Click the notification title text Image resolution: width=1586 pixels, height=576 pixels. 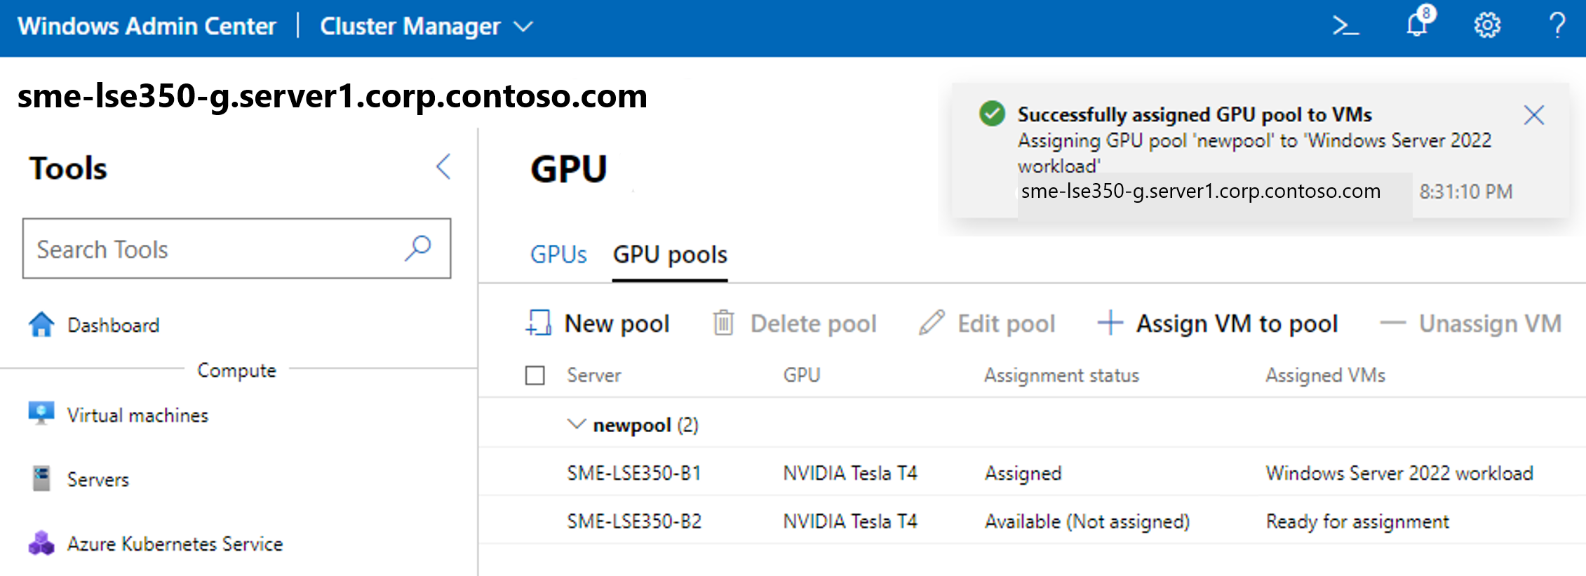pyautogui.click(x=1195, y=114)
